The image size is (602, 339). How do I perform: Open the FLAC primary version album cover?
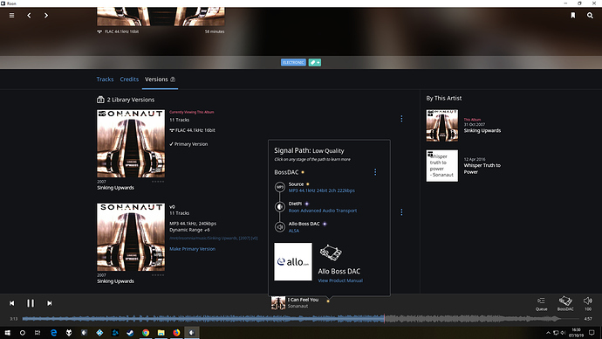tap(131, 143)
